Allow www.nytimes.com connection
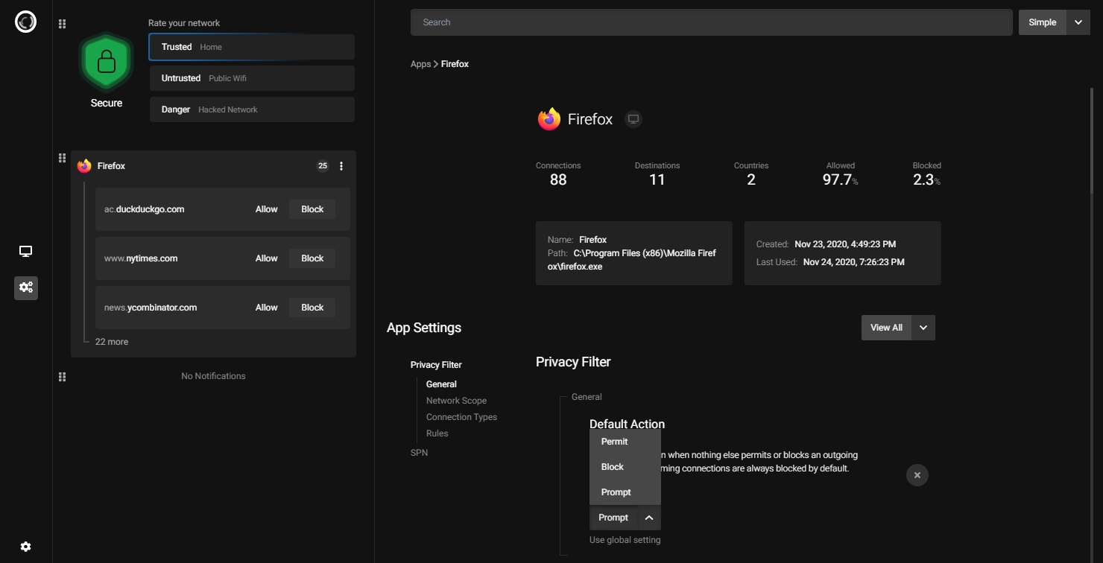 [x=267, y=258]
